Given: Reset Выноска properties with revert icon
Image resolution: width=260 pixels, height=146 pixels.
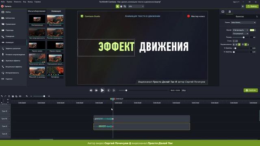Looking at the screenshot, I should tap(257, 17).
